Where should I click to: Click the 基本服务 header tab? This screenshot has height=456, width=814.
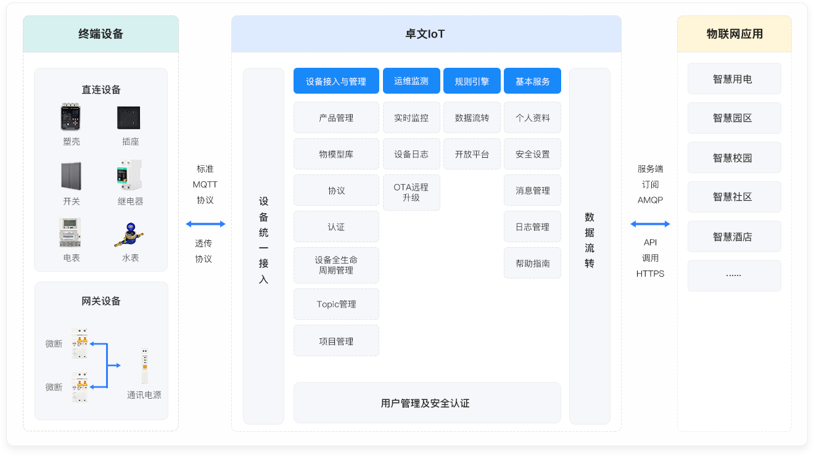pyautogui.click(x=532, y=81)
